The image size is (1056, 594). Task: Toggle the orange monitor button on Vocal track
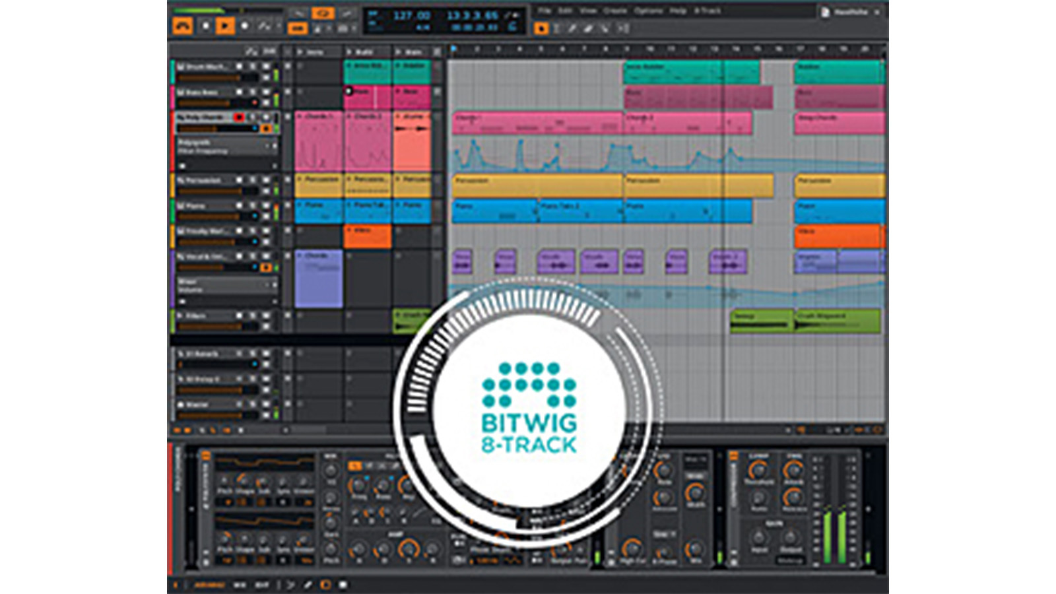click(267, 267)
